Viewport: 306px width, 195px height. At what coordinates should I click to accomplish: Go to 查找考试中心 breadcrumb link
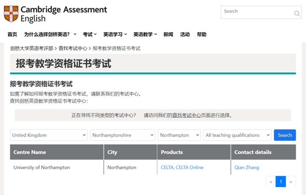click(73, 48)
